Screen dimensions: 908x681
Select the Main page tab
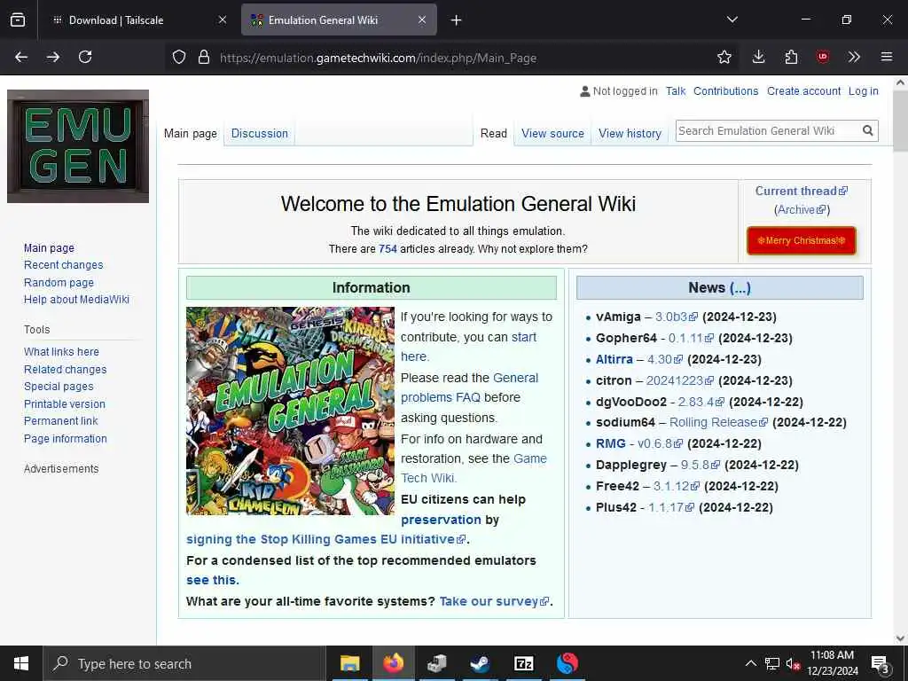191,134
